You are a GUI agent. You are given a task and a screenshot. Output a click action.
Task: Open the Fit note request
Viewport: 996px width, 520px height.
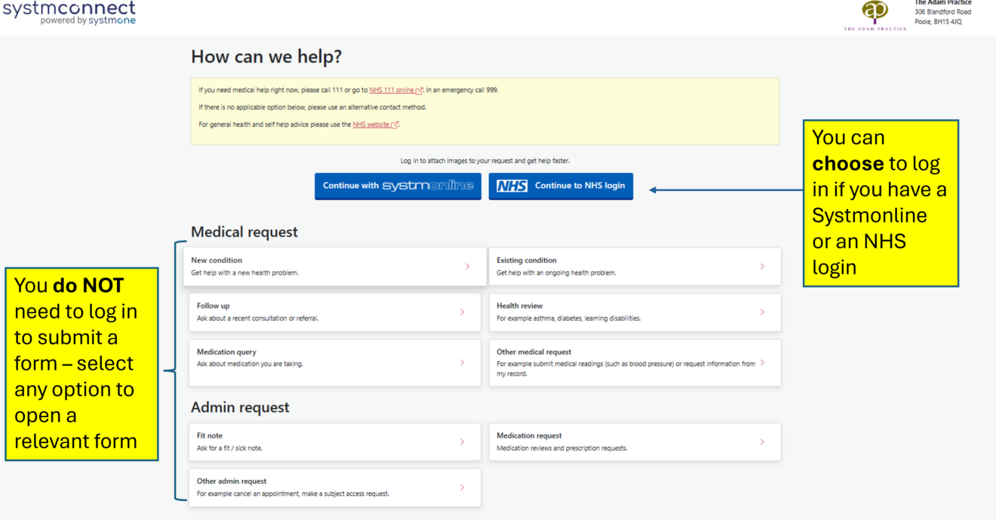click(x=334, y=442)
